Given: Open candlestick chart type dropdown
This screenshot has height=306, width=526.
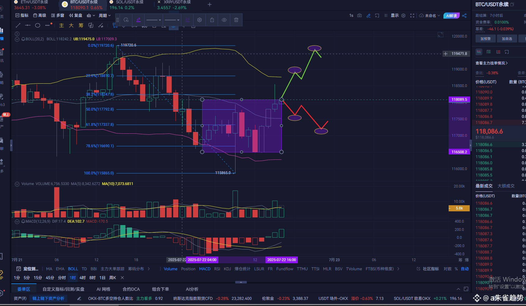Looking at the screenshot, I should [91, 16].
